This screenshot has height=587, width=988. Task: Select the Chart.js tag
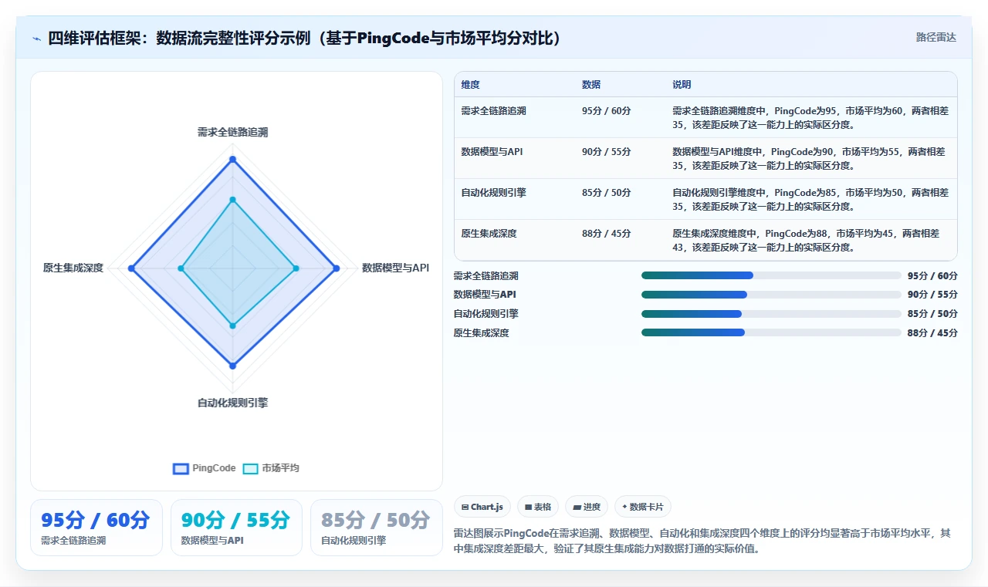[482, 507]
